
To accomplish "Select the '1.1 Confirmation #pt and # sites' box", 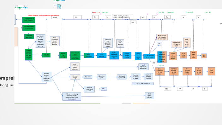I will coord(29,28).
